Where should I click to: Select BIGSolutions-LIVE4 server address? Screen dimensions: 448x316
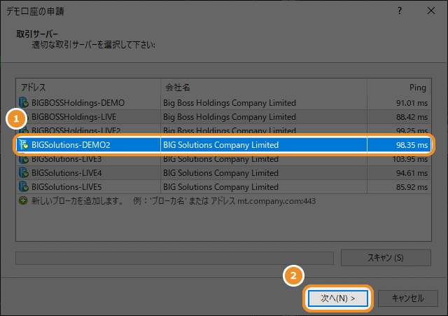(x=66, y=173)
